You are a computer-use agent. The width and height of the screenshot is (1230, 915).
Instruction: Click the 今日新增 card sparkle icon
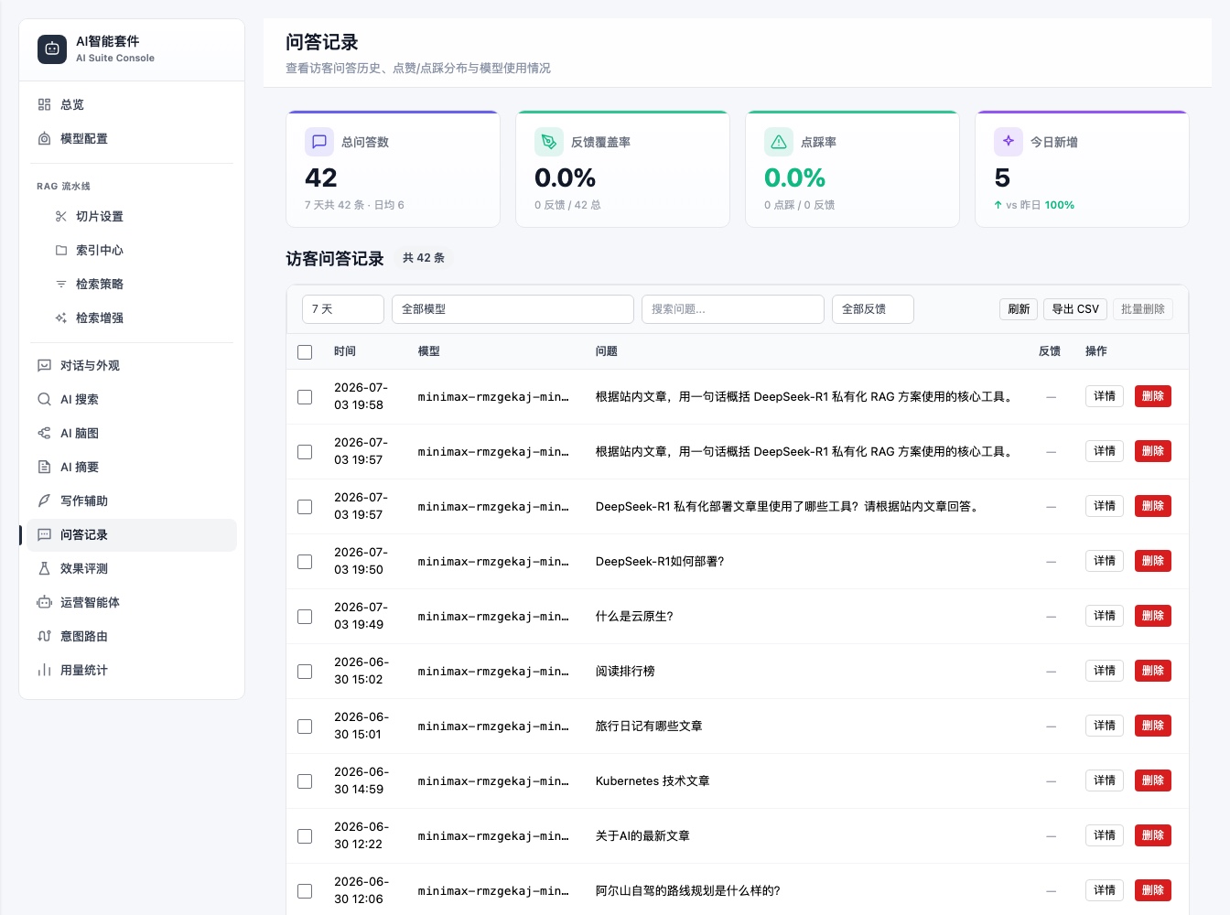pos(1009,142)
